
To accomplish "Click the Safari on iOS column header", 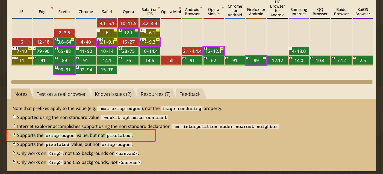I will pos(150,12).
